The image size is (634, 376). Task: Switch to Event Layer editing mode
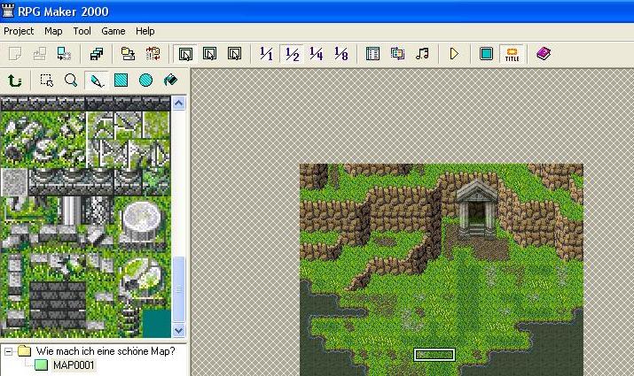234,54
